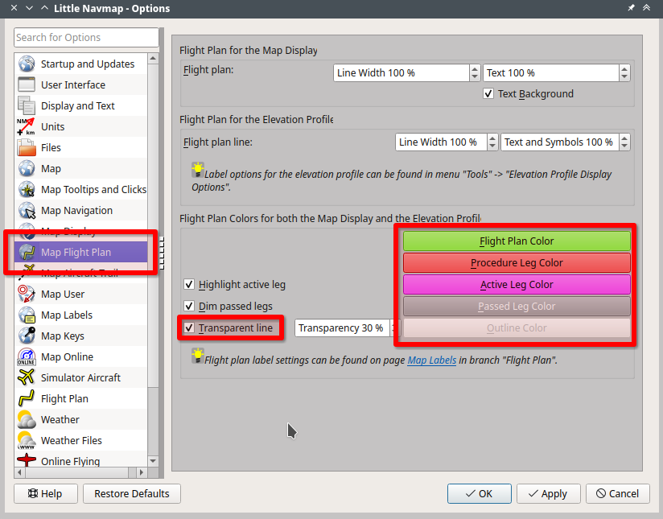This screenshot has width=663, height=519.
Task: Uncheck Dim passed legs
Action: coord(189,306)
